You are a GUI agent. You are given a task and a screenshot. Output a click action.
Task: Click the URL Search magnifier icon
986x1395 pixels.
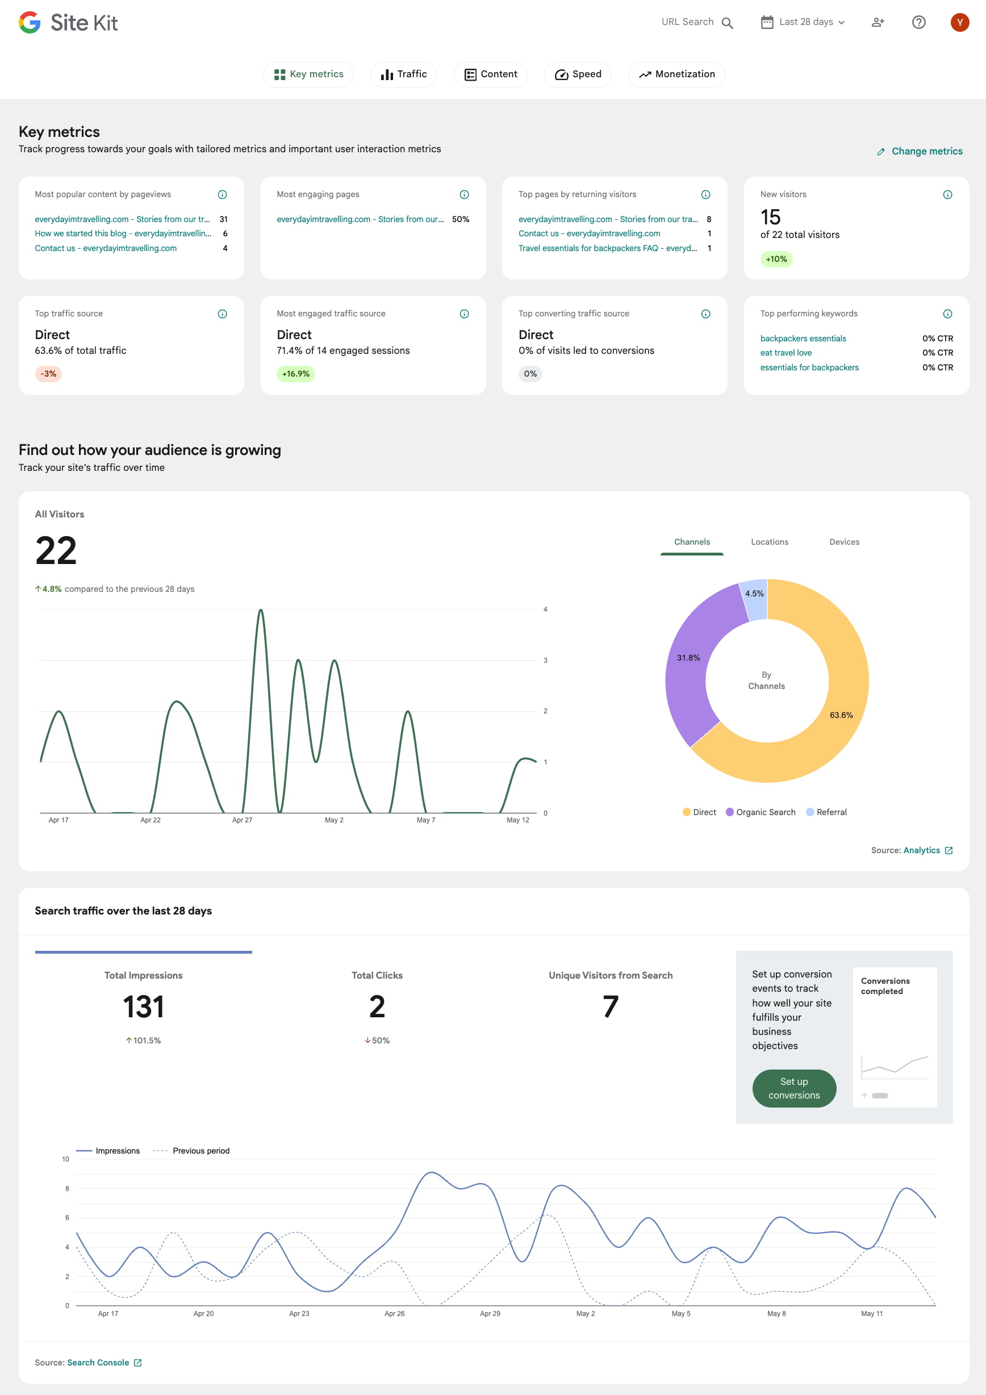coord(726,23)
